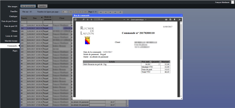Open find in document with magnifier icon

(x=83, y=19)
